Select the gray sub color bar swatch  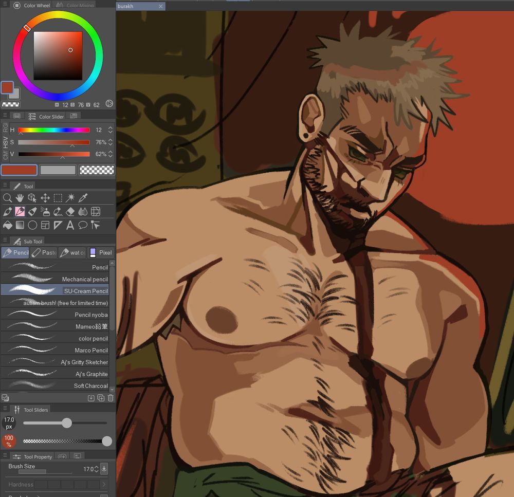58,170
